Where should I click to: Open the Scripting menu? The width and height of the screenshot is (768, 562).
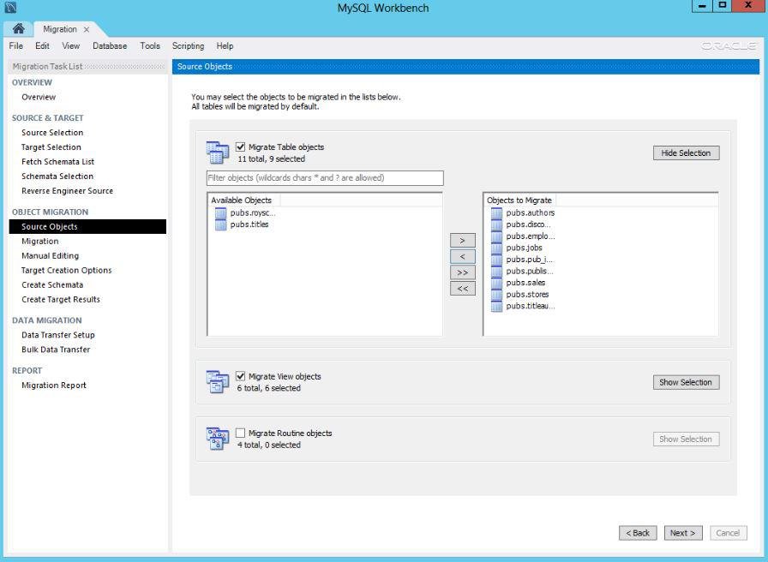pos(188,46)
